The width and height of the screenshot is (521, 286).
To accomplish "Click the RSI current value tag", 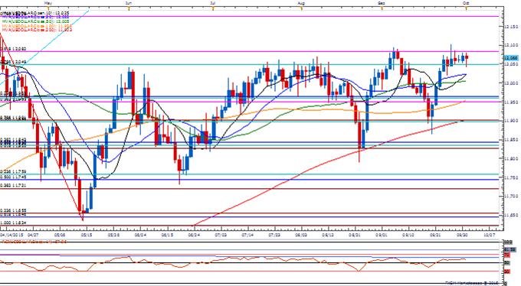I will tap(510, 249).
